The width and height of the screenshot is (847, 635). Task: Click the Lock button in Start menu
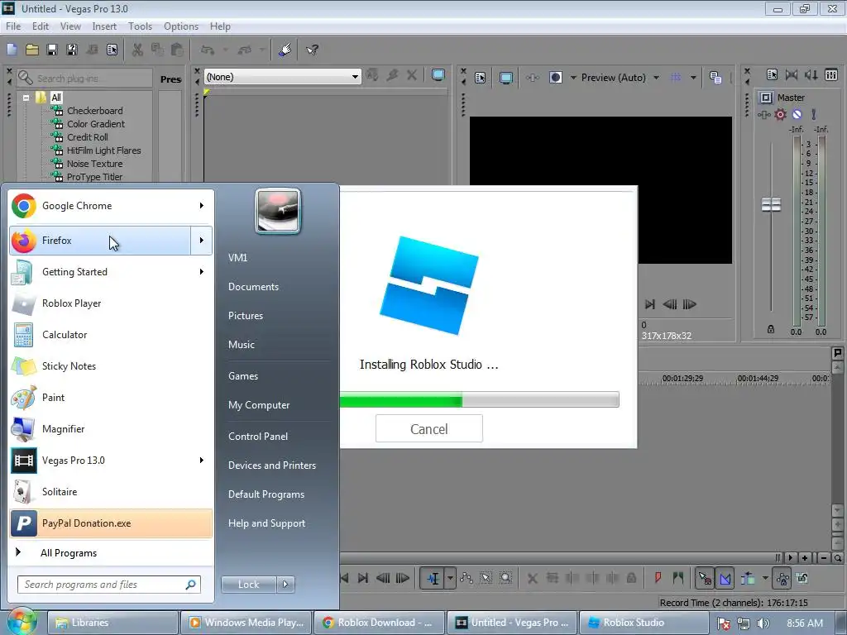point(248,584)
